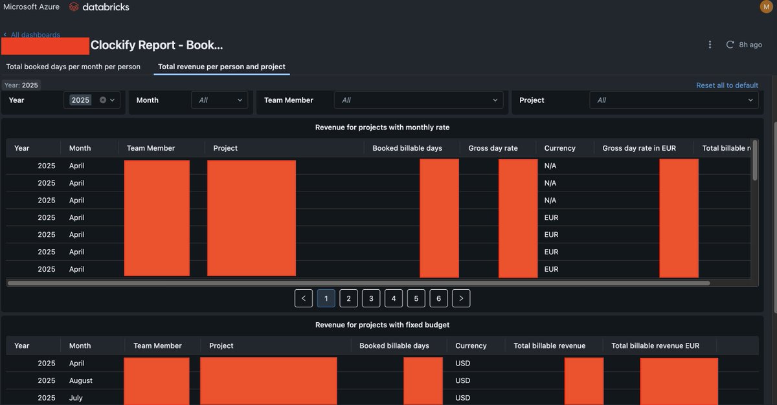Go to the next results page arrow

pyautogui.click(x=461, y=298)
